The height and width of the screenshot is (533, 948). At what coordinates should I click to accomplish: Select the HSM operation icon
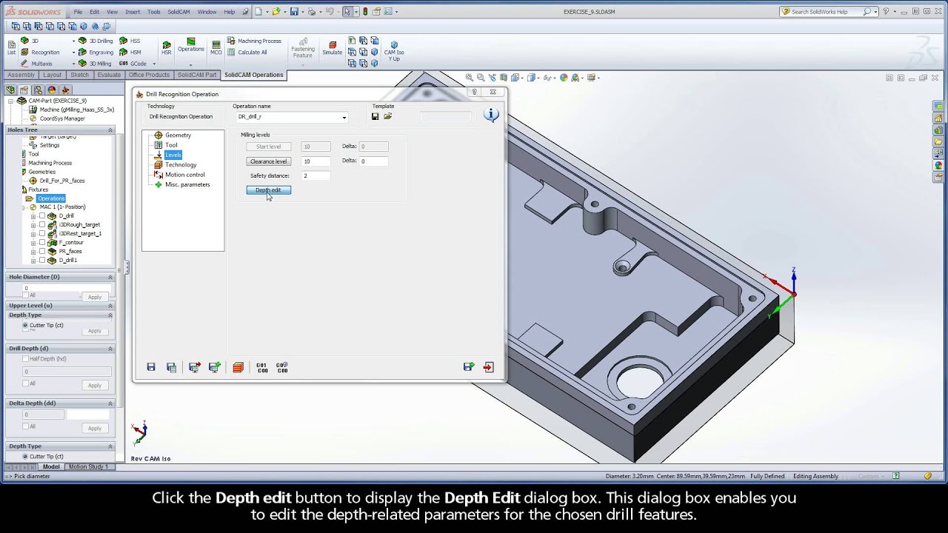click(130, 52)
